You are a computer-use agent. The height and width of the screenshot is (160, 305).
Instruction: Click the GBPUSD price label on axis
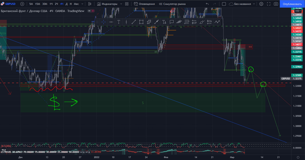pos(286,79)
